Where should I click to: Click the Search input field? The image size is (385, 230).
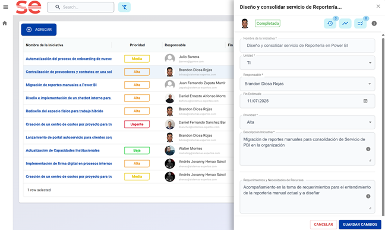(81, 7)
